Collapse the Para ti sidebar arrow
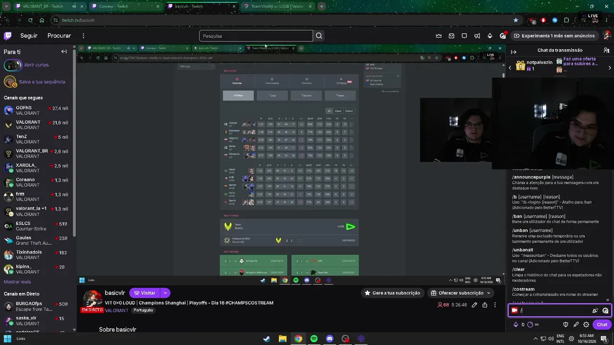This screenshot has width=614, height=345. (64, 51)
